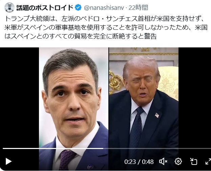The height and width of the screenshot is (171, 211).
Task: Seek within the played white portion of progress bar
Action: 53,149
